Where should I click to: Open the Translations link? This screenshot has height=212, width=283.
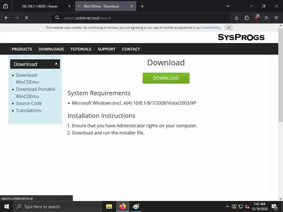click(x=28, y=110)
